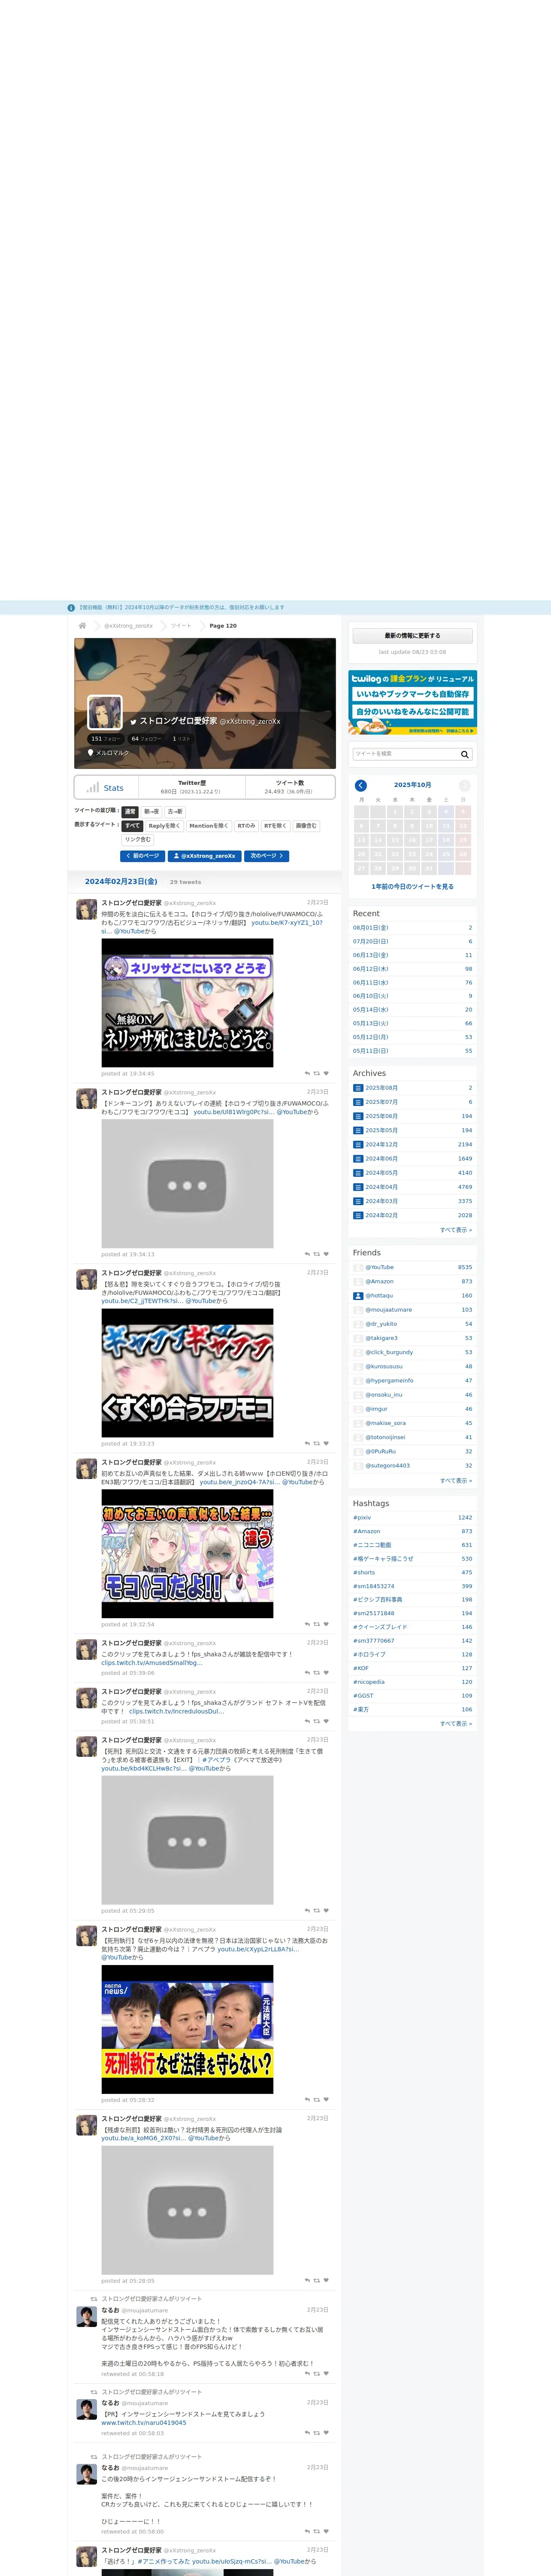
Task: Open the #ニコニコ動画 hashtag entry
Action: point(372,1545)
